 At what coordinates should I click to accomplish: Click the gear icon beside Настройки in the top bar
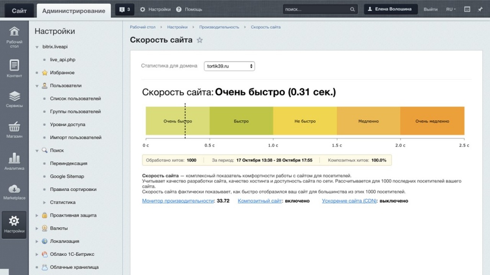143,10
